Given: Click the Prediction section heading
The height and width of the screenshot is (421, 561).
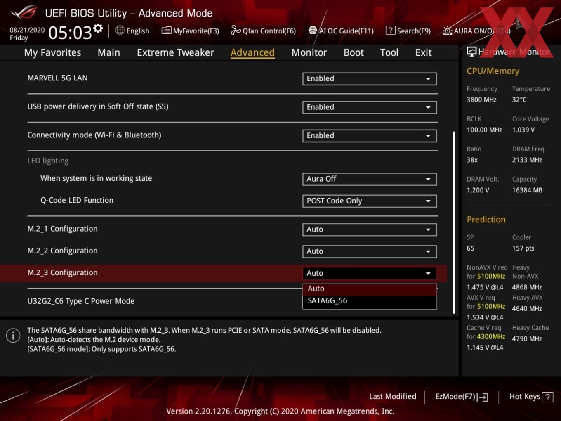Looking at the screenshot, I should [x=486, y=220].
